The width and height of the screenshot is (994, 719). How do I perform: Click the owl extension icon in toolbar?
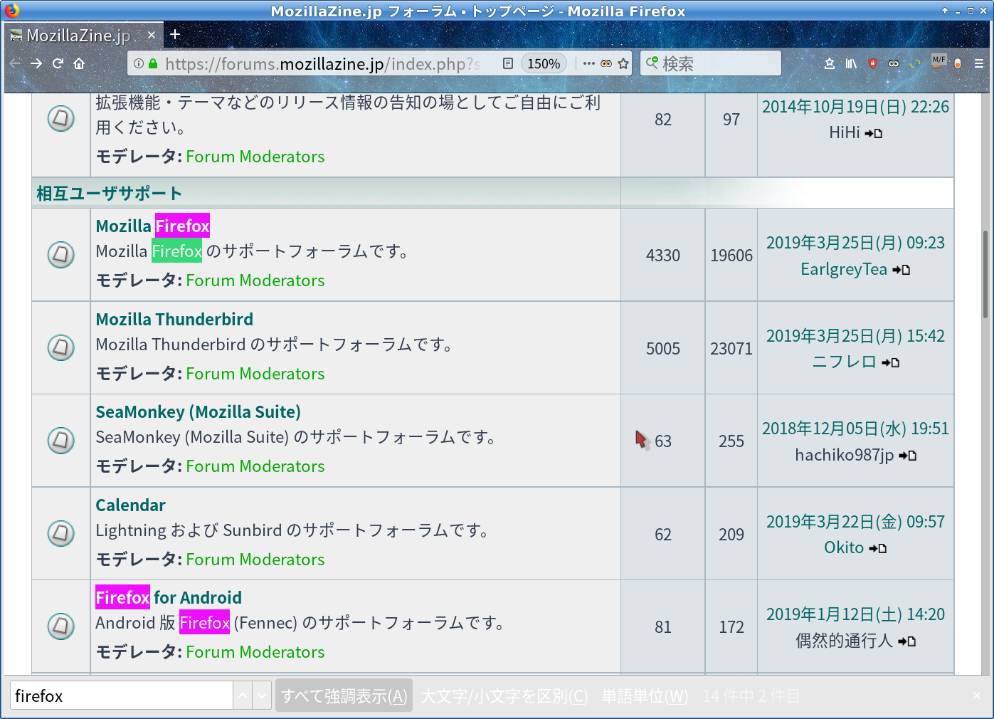(x=894, y=63)
